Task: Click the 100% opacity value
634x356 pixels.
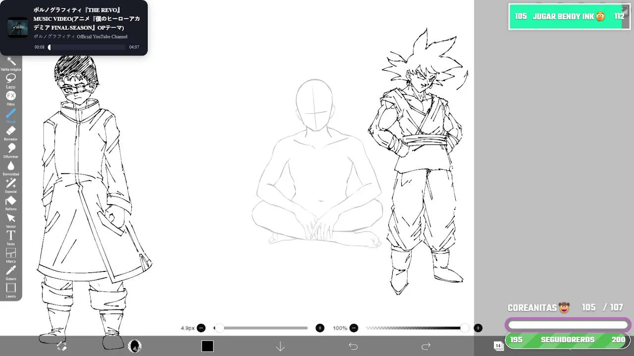Action: point(340,328)
